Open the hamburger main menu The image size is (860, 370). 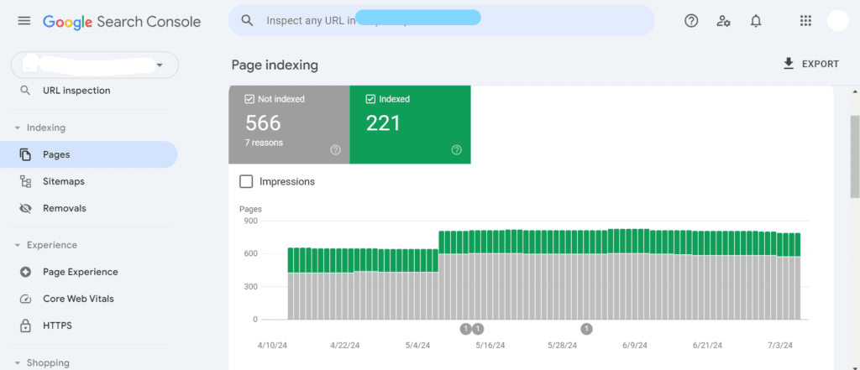pos(24,21)
